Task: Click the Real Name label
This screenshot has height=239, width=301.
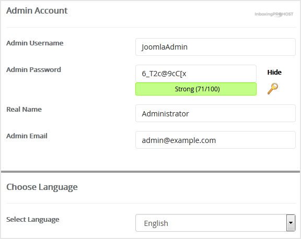Action: pos(24,109)
